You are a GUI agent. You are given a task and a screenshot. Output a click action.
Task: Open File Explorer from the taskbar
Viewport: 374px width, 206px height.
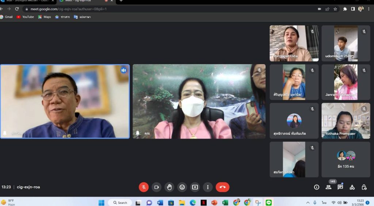(x=182, y=203)
